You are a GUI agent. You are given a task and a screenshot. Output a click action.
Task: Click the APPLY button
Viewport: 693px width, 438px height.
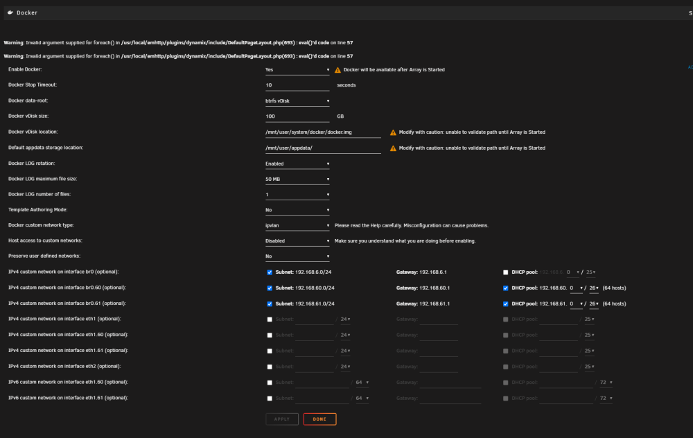coord(282,419)
